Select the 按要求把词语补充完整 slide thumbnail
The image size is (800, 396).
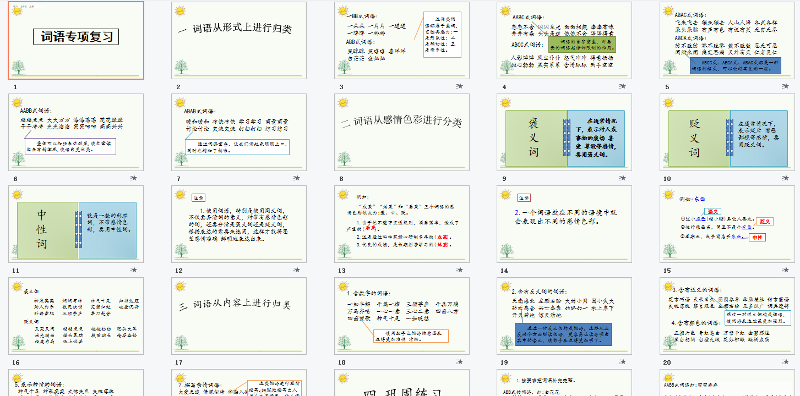coord(564,383)
